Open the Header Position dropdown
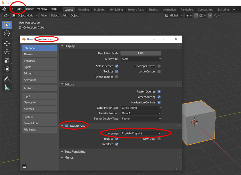The width and height of the screenshot is (241, 175). pos(141,113)
